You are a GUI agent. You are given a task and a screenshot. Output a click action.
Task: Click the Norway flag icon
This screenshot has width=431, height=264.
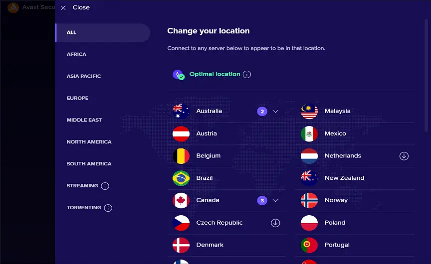pyautogui.click(x=309, y=200)
